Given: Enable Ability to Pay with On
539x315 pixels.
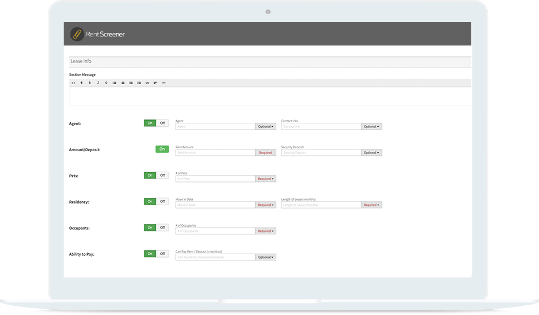Looking at the screenshot, I should click(150, 254).
